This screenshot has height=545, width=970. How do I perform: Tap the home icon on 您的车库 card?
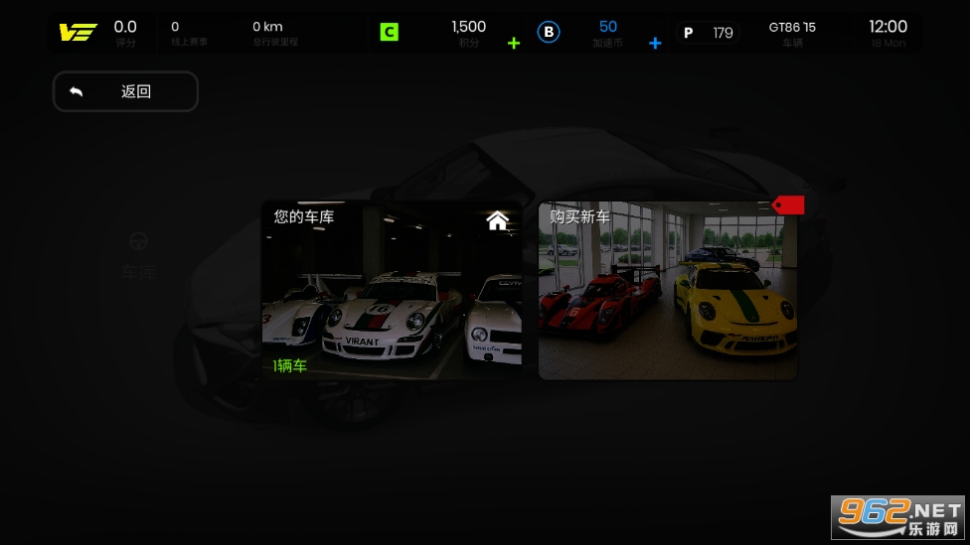point(498,220)
